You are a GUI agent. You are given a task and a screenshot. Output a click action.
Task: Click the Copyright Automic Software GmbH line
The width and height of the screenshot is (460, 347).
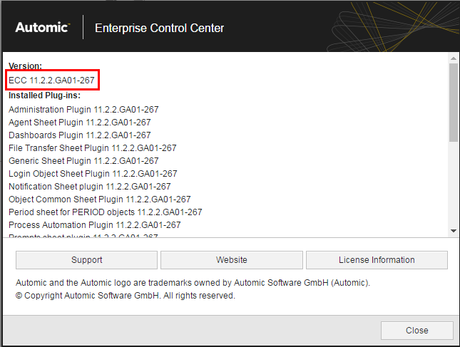[126, 296]
